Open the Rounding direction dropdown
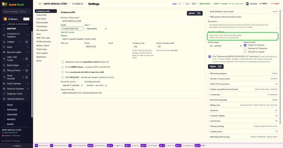This screenshot has width=283, height=148. point(96,85)
